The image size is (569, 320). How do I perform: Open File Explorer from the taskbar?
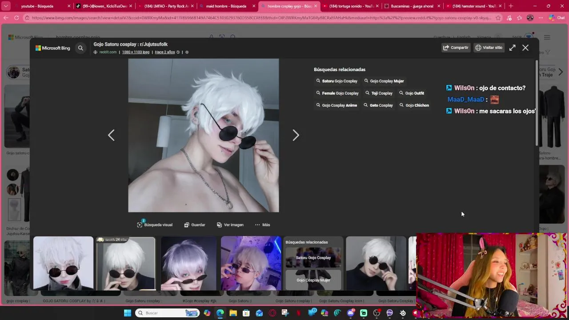(x=233, y=313)
